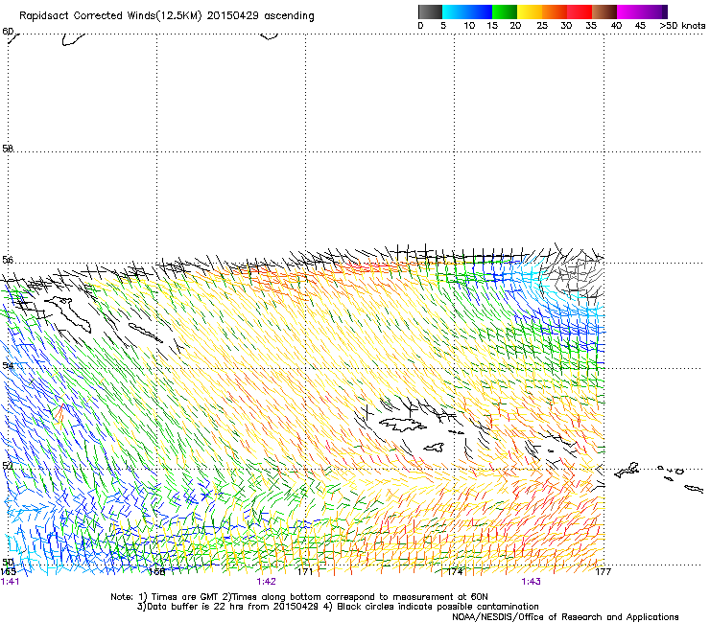
Task: Click the gray 0-5 knots legend color
Action: [430, 12]
